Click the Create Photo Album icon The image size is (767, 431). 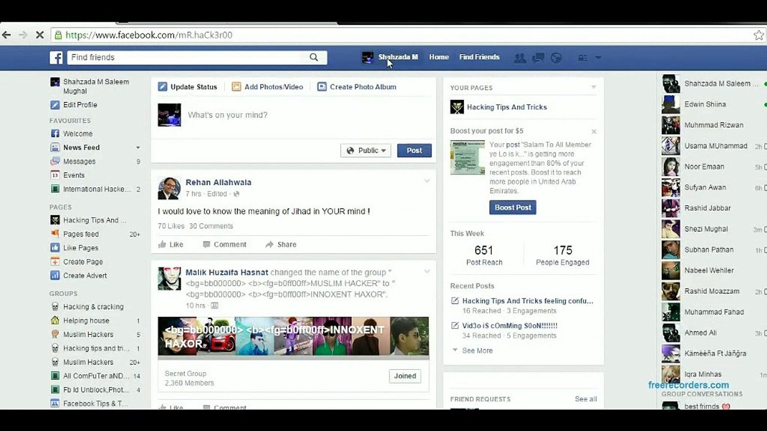click(x=322, y=87)
